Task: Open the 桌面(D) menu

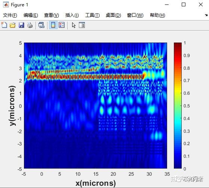Action: (113, 15)
